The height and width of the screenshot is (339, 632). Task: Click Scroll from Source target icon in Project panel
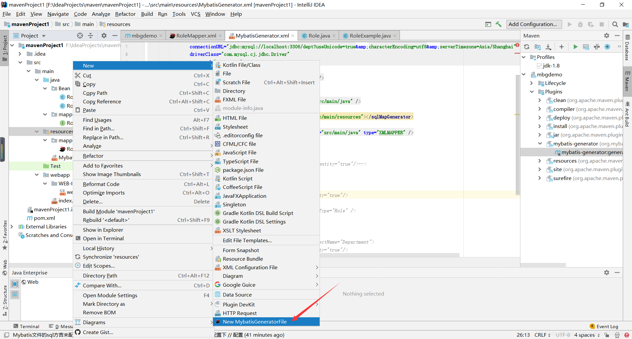pos(80,36)
